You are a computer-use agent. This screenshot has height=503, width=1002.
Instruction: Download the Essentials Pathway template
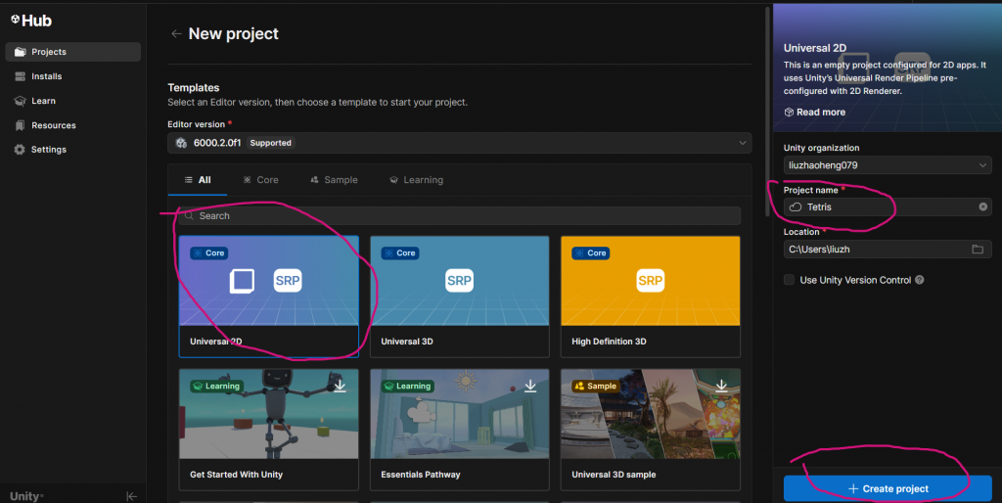point(530,386)
